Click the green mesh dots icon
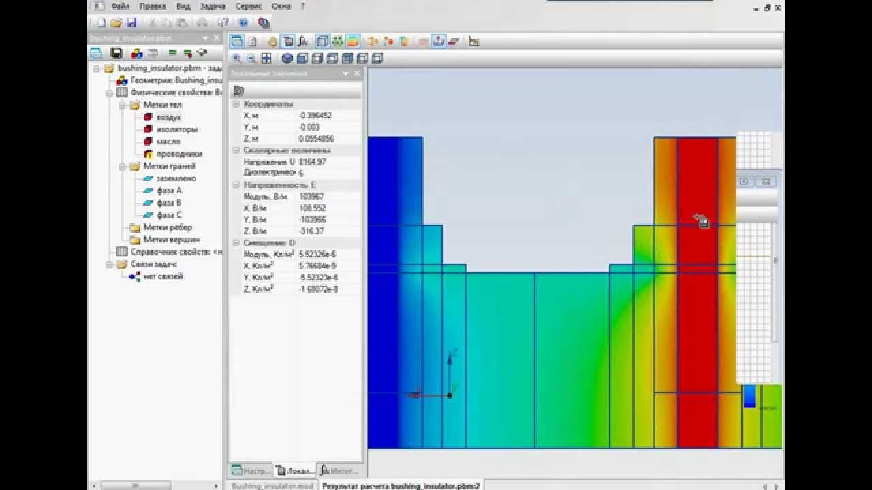 [x=338, y=42]
